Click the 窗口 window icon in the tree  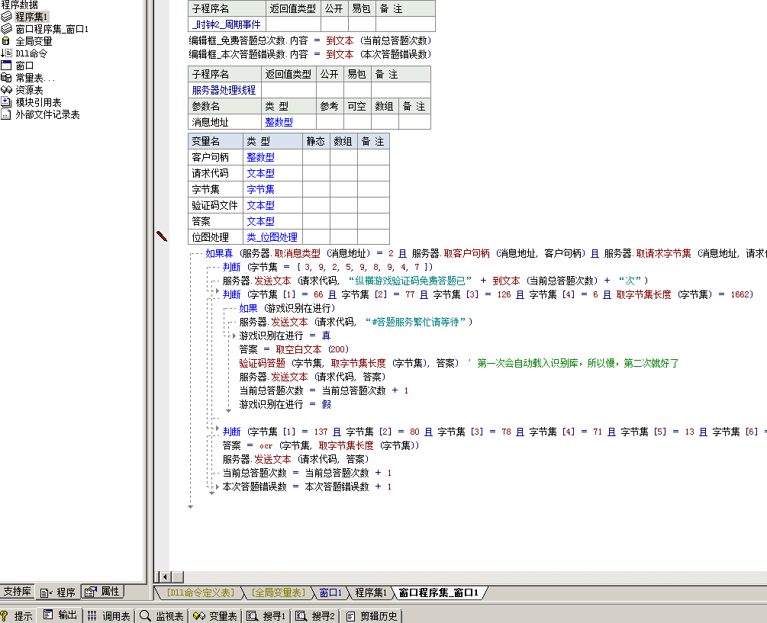tap(6, 66)
